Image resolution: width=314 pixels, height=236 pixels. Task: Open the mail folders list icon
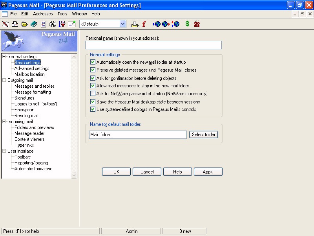24,24
